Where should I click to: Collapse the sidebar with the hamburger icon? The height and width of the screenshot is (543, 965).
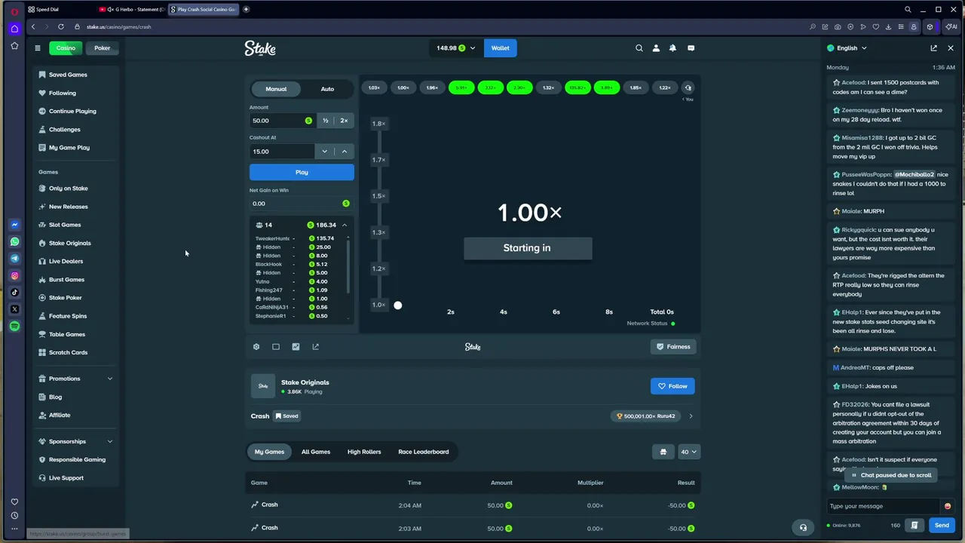click(38, 48)
